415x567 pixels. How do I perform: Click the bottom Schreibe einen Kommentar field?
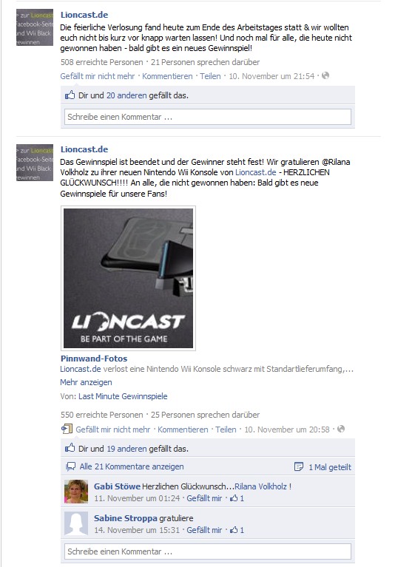coord(208,551)
